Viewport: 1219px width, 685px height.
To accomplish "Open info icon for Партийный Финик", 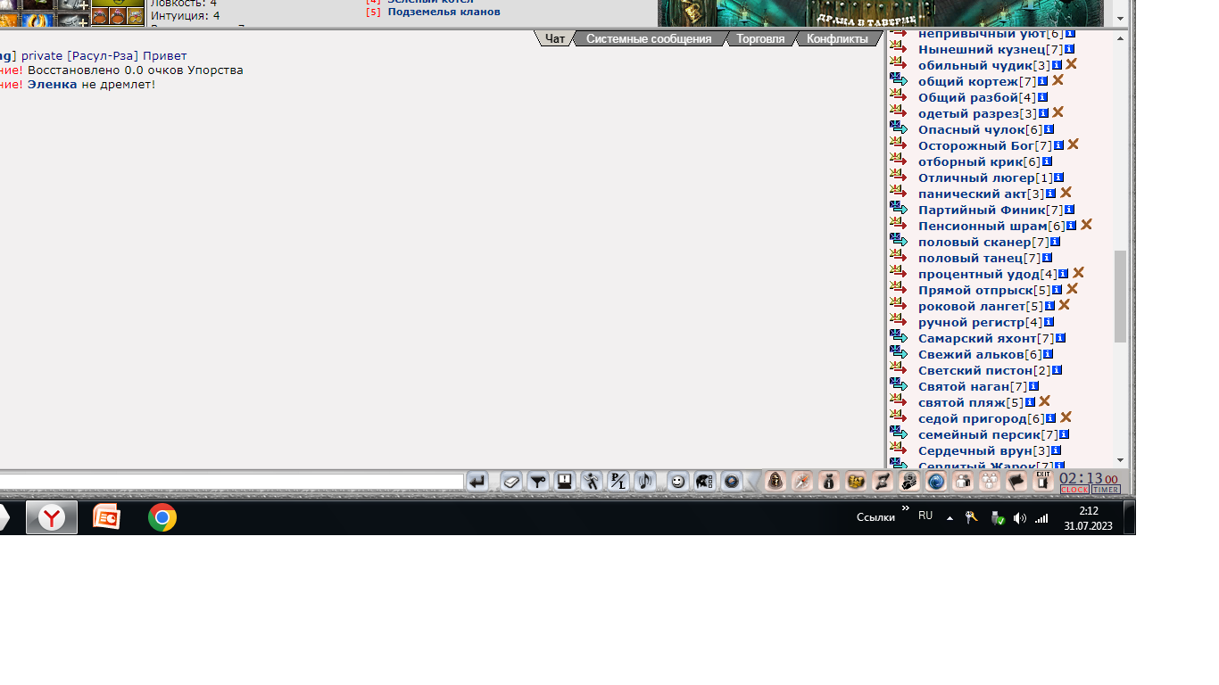I will pos(1069,210).
